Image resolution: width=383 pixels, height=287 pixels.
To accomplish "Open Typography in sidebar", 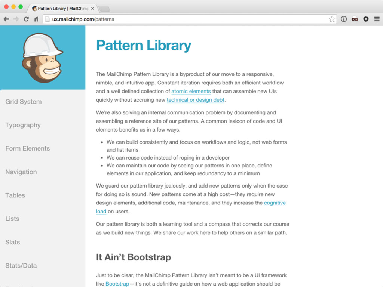I will (x=23, y=125).
